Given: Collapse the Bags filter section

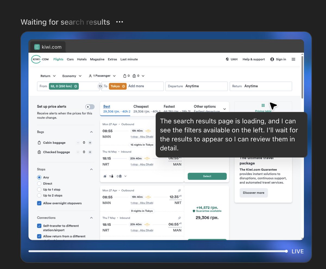Looking at the screenshot, I should [x=91, y=132].
